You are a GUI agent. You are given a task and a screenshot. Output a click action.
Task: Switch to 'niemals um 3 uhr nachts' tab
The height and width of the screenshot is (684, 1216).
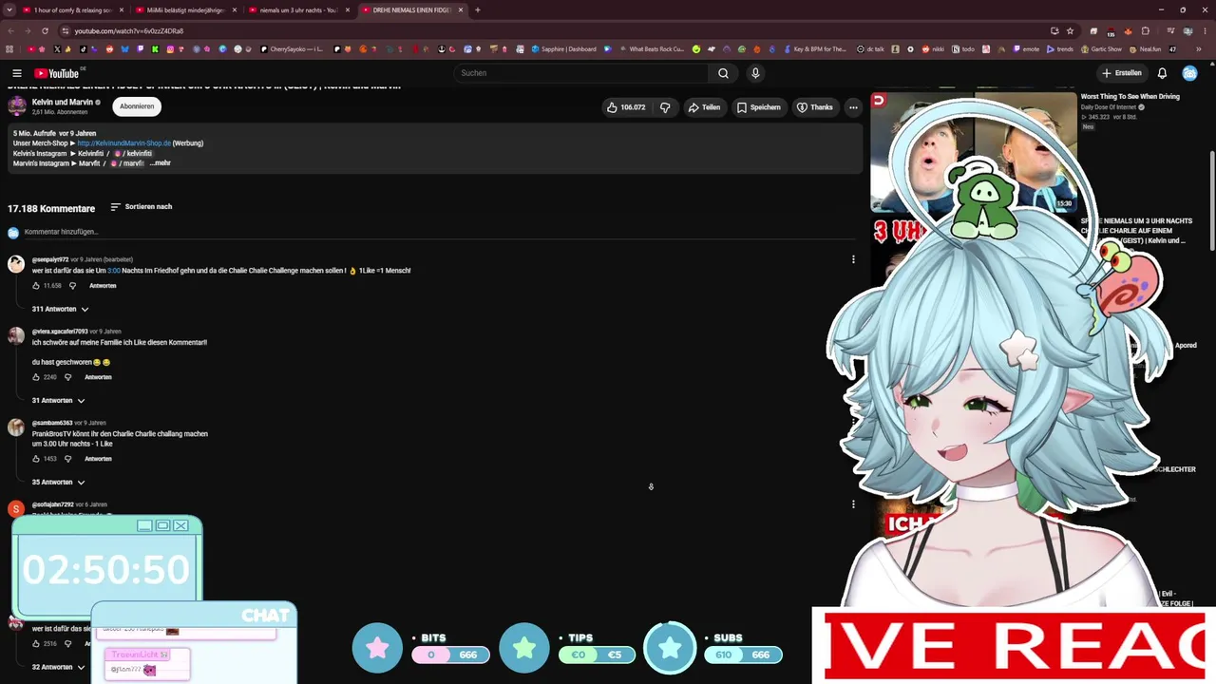pyautogui.click(x=299, y=10)
